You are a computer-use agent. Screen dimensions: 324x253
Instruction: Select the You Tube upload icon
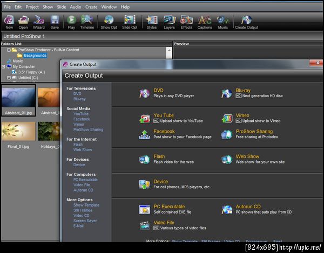144,119
